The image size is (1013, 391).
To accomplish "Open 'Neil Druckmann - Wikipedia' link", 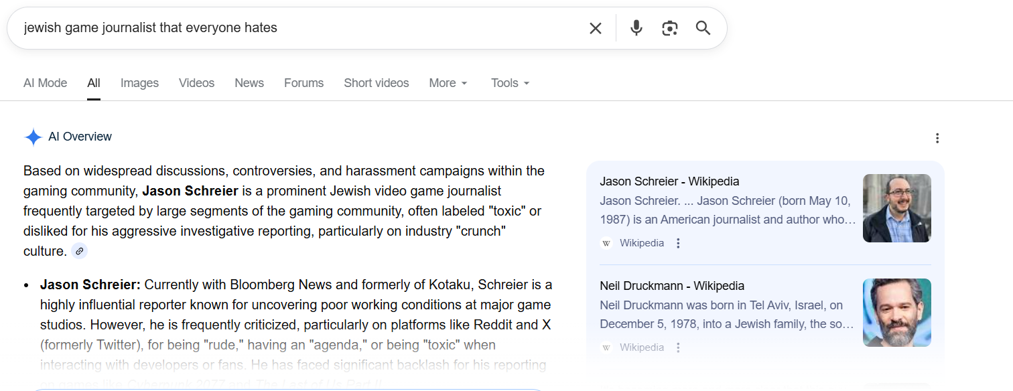I will [672, 286].
